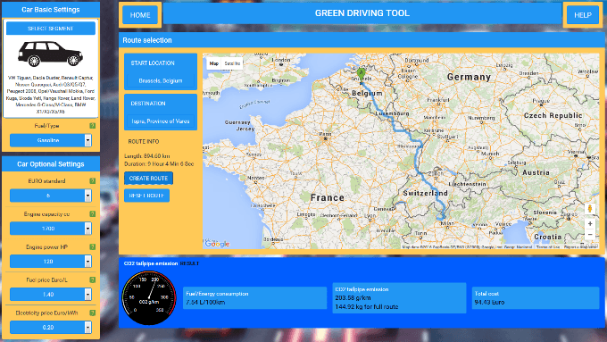The image size is (607, 342).
Task: Zoom out the map with minus button
Action: tap(590, 235)
